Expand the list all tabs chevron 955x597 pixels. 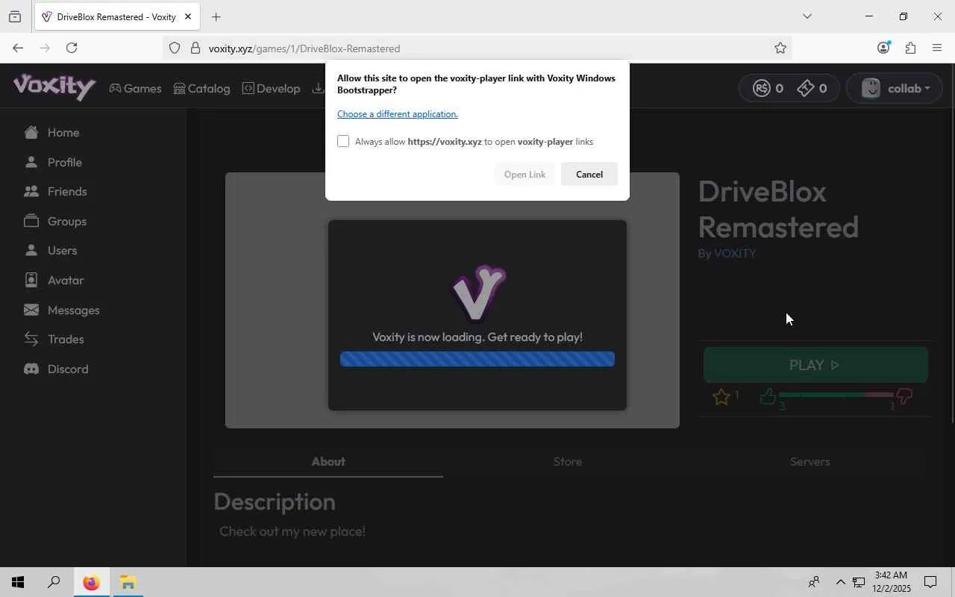click(807, 16)
